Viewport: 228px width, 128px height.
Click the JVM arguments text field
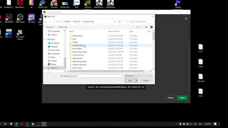coord(115,87)
